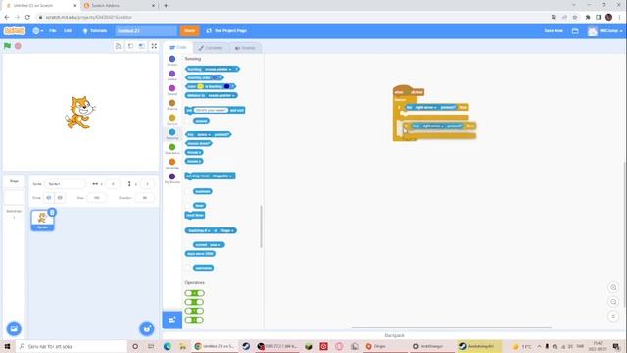Screen dimensions: 627x353
Task: Switch to the Code tab
Action: (x=178, y=47)
